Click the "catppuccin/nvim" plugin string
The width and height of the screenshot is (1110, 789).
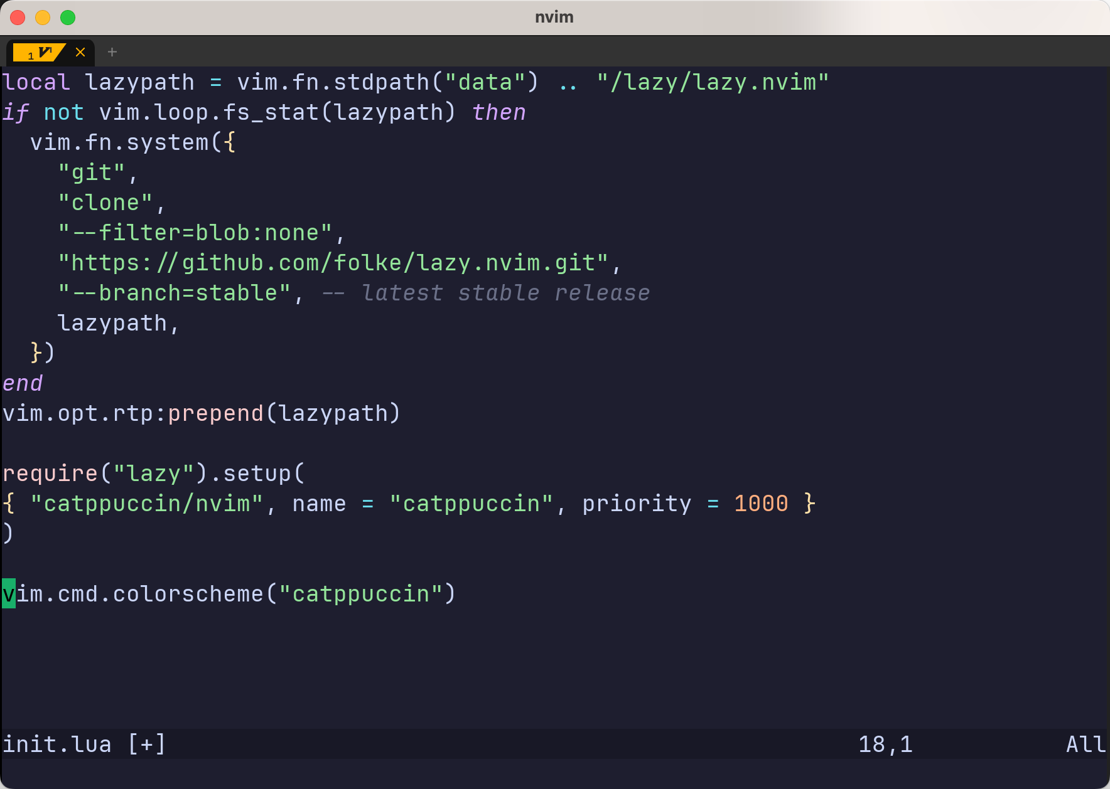click(146, 504)
